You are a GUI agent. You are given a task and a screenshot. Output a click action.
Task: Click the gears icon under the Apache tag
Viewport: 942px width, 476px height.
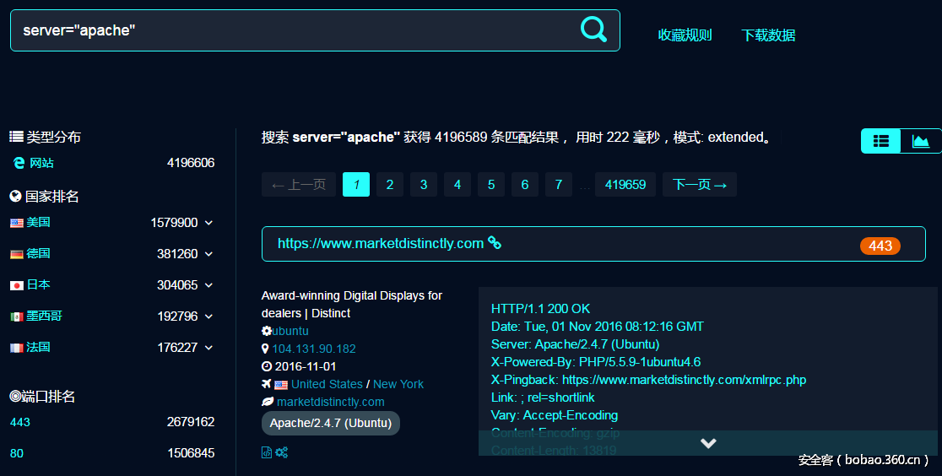(x=282, y=452)
